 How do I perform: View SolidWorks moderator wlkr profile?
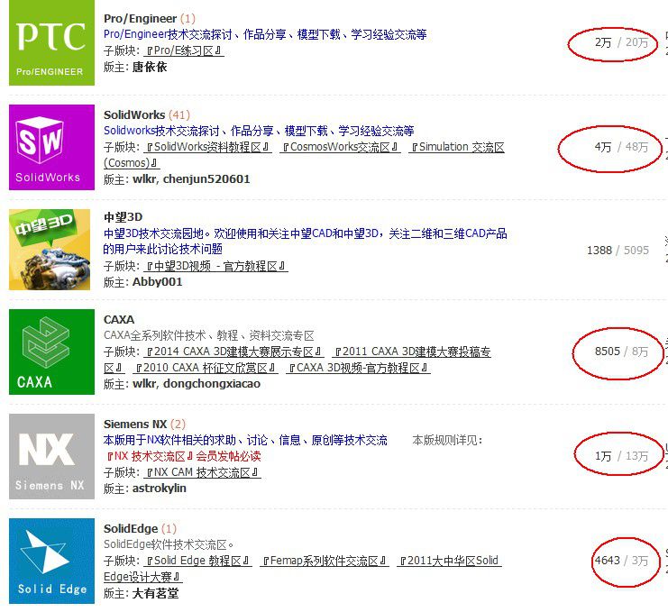click(144, 179)
